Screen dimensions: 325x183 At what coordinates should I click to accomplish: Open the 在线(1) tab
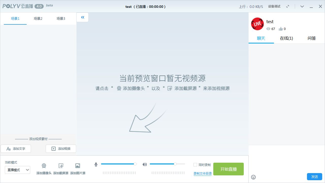point(286,38)
